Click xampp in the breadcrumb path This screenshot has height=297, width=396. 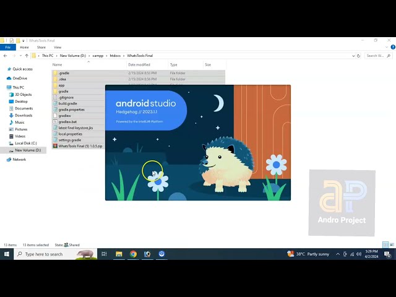tap(98, 56)
